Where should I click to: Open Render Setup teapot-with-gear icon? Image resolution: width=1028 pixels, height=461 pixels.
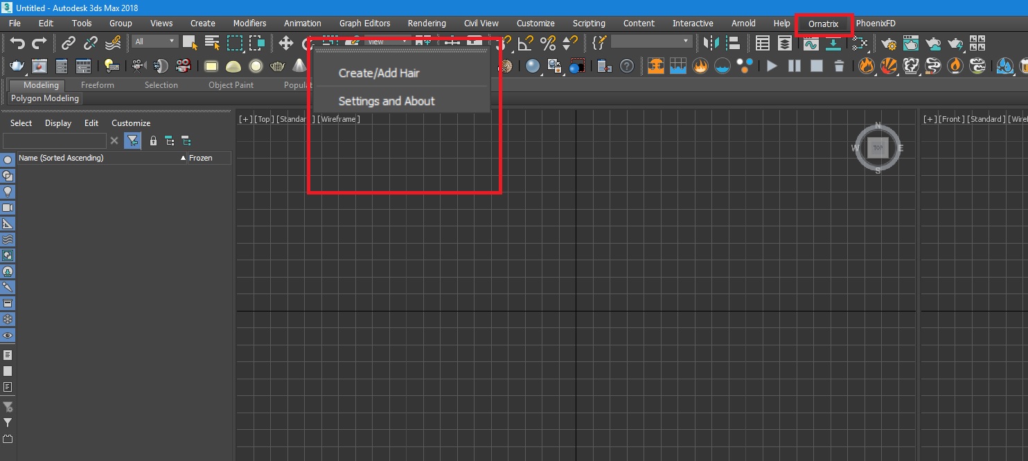[x=889, y=43]
